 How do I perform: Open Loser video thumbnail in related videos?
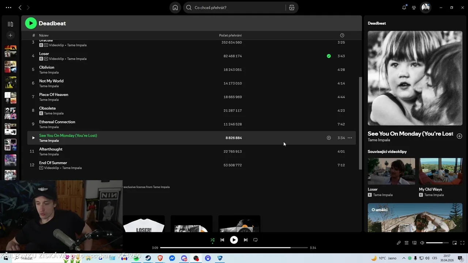click(x=391, y=171)
